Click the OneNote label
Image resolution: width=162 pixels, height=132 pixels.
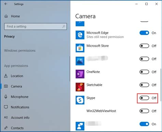pos(93,72)
